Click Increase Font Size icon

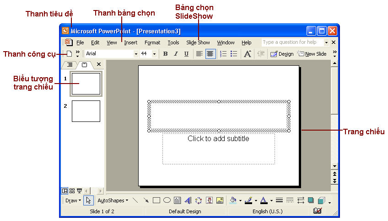pos(248,54)
